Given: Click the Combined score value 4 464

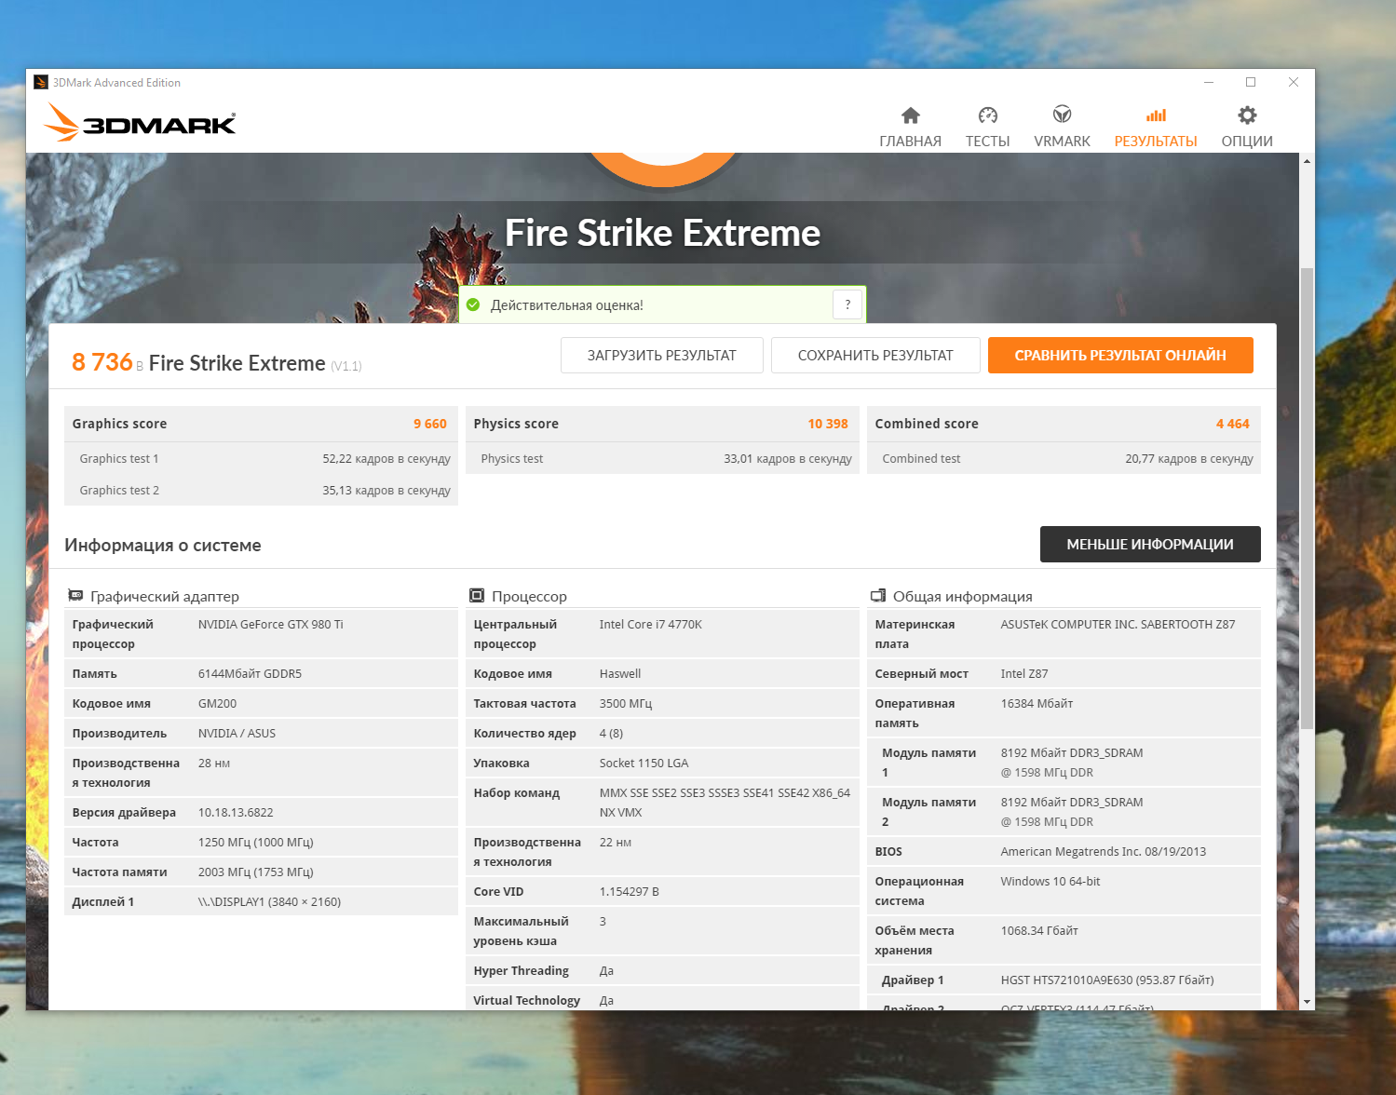Looking at the screenshot, I should 1233,424.
